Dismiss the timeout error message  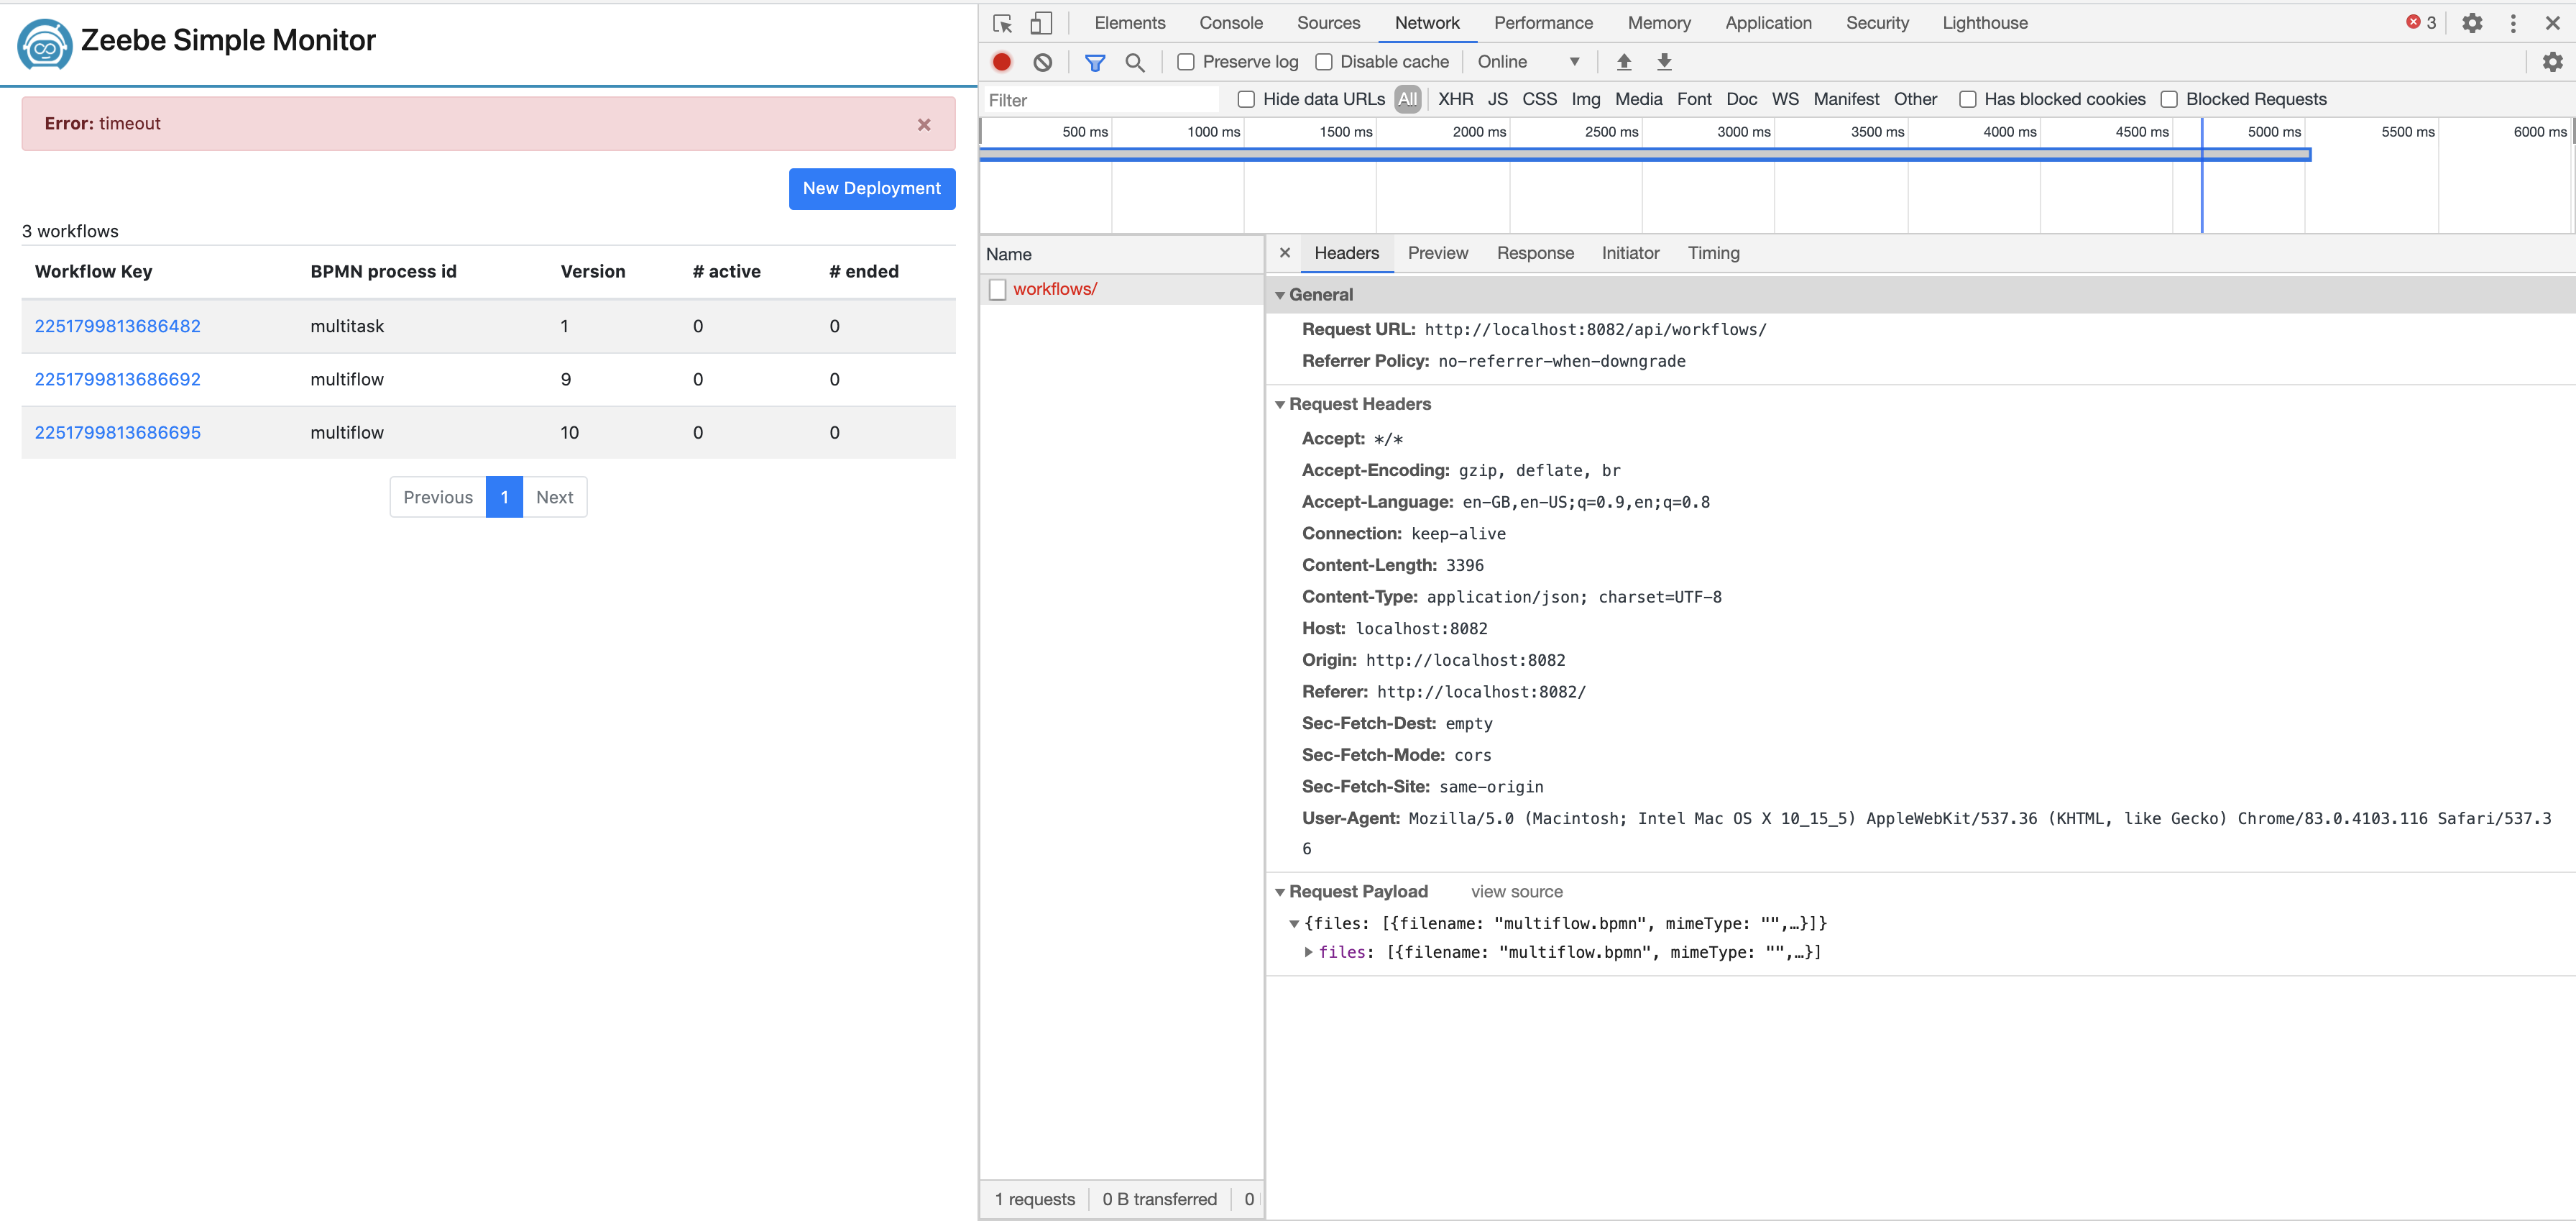point(923,124)
